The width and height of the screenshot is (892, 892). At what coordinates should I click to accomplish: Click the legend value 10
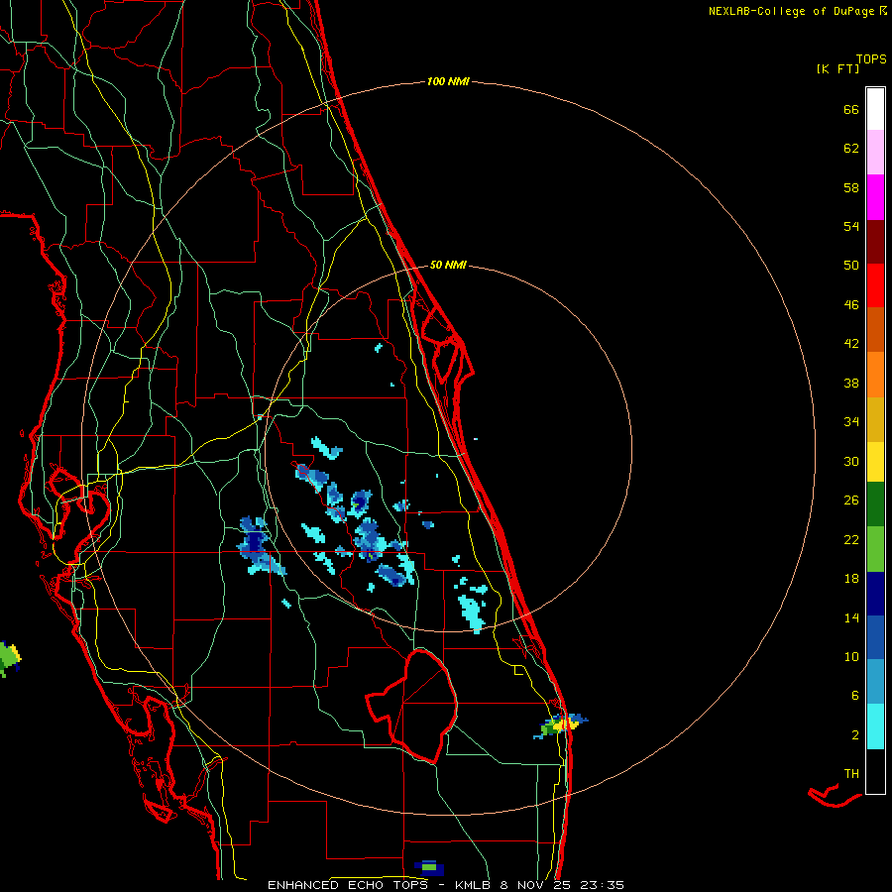point(851,657)
